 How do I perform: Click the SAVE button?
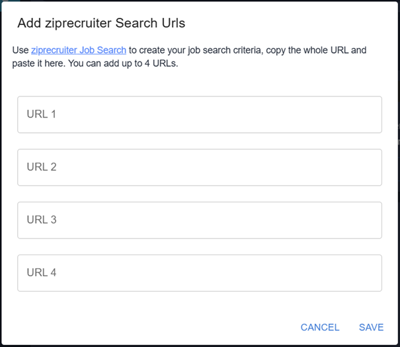371,327
